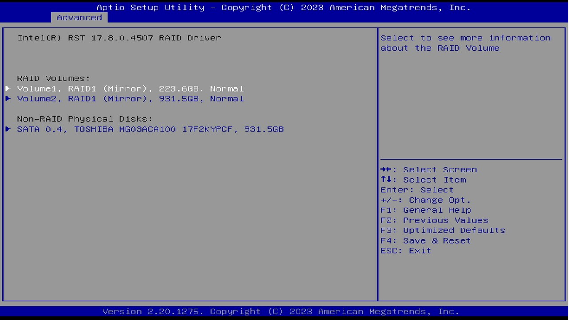Click the arrow beside SATA 0.4 TOSHIBA
This screenshot has width=569, height=320.
[8, 129]
